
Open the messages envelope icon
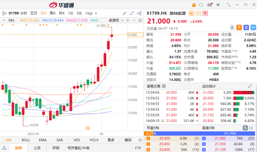(x=210, y=5)
